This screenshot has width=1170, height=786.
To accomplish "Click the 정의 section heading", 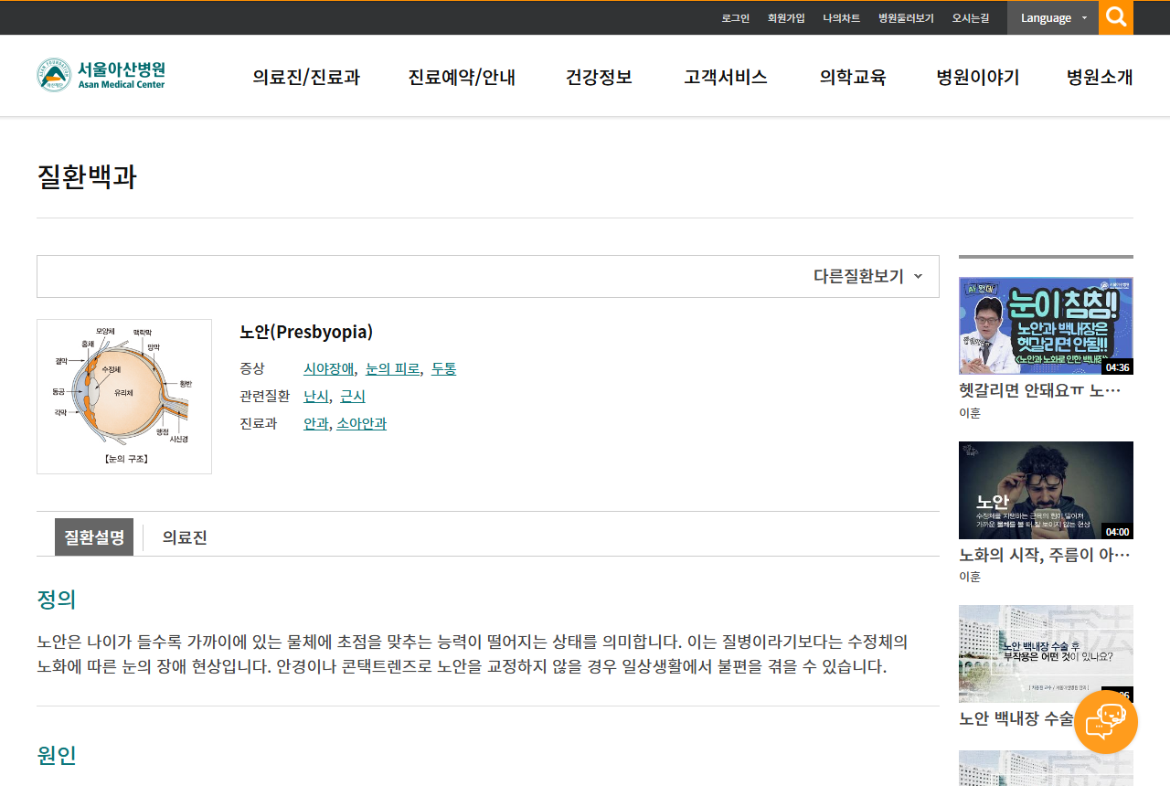I will coord(56,600).
